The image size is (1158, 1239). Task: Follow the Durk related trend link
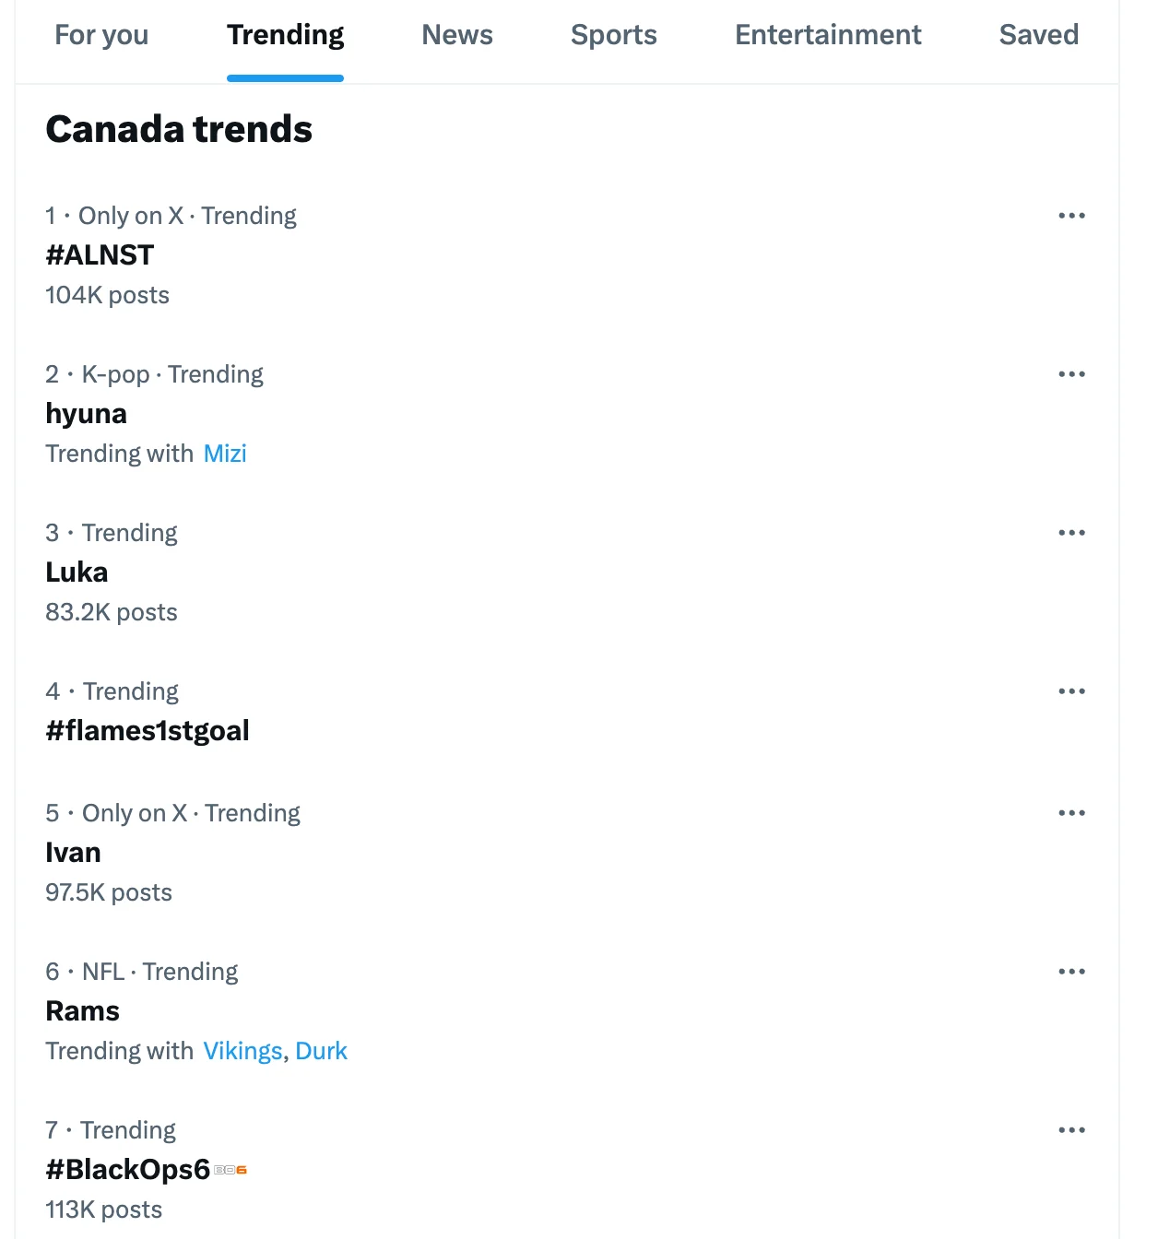click(322, 1051)
